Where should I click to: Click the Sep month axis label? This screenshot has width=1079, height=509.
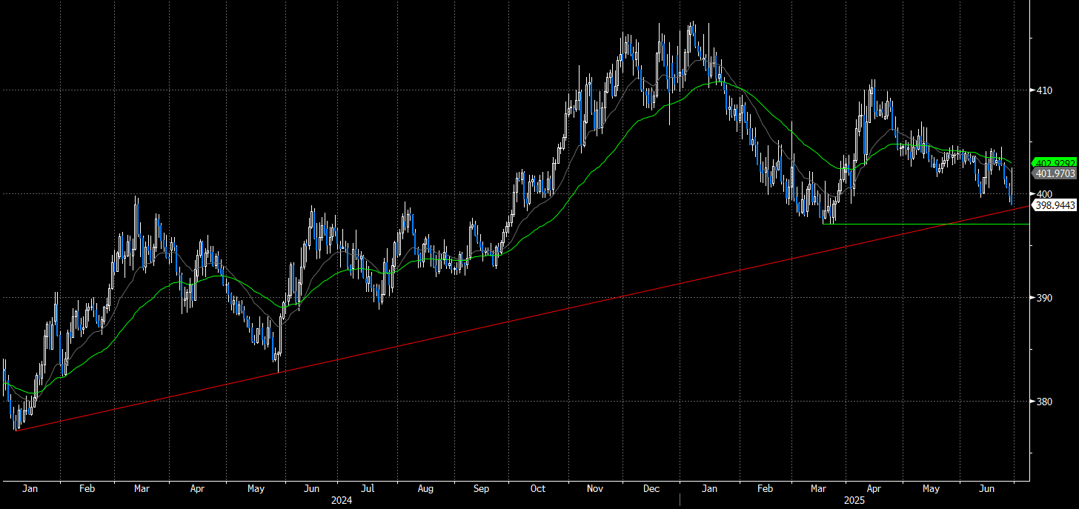tap(481, 489)
